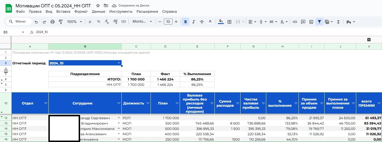Toggle bold formatting button
The height and width of the screenshot is (142, 382).
[x=186, y=22]
